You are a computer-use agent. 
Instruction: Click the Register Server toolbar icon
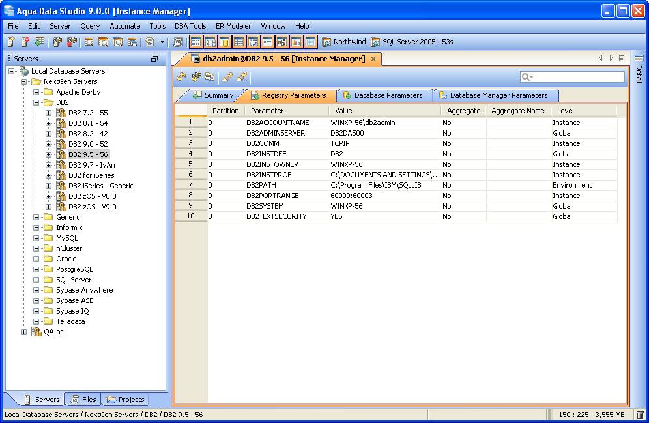(x=11, y=42)
